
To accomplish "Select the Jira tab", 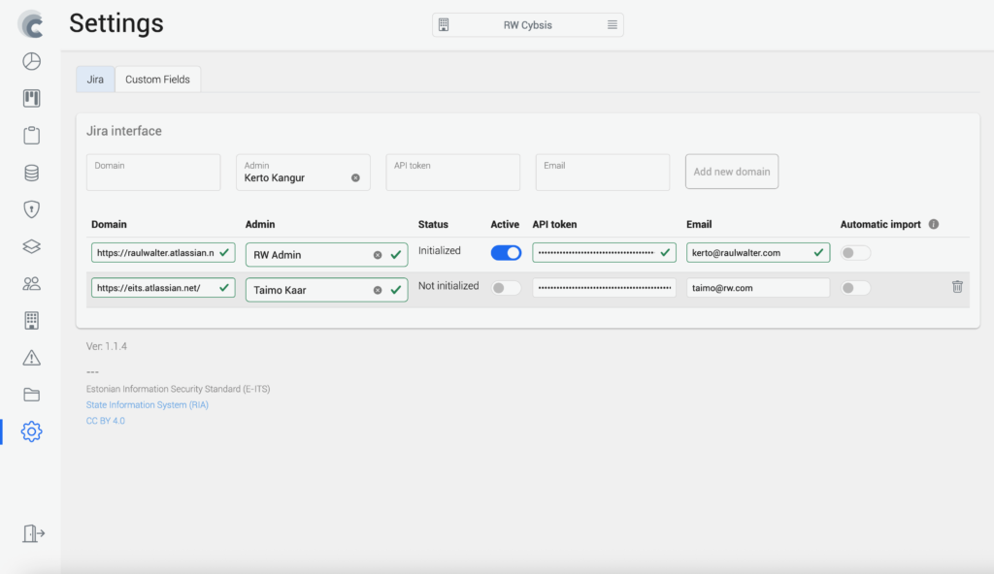I will (95, 80).
